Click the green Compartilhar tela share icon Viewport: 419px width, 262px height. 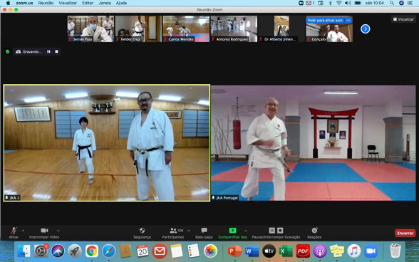point(232,230)
